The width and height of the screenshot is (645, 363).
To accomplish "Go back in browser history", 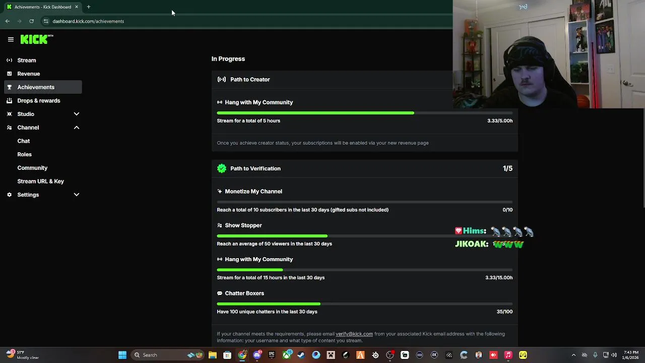I will tap(8, 21).
